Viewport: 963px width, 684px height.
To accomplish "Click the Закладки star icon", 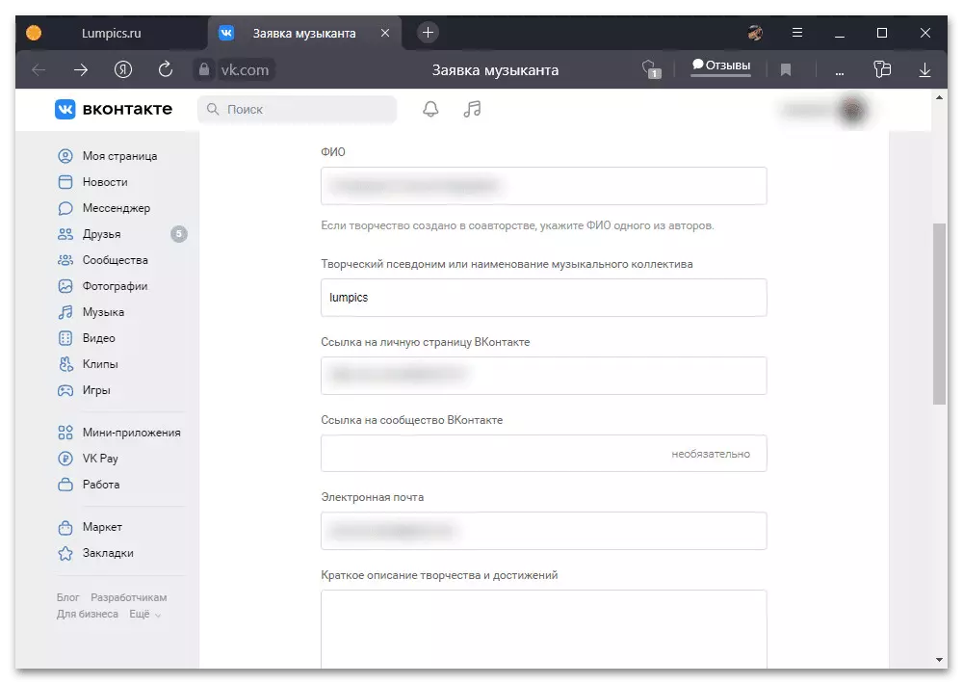I will point(65,553).
